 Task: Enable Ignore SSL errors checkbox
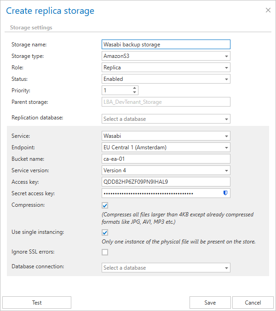(x=105, y=252)
